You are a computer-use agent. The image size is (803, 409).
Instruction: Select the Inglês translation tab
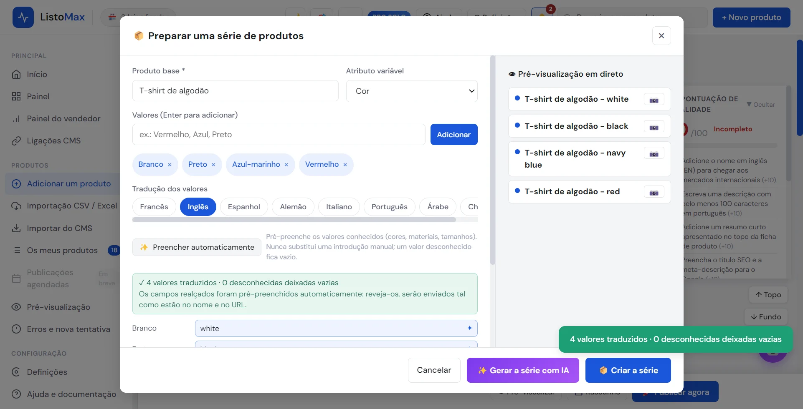pos(198,207)
